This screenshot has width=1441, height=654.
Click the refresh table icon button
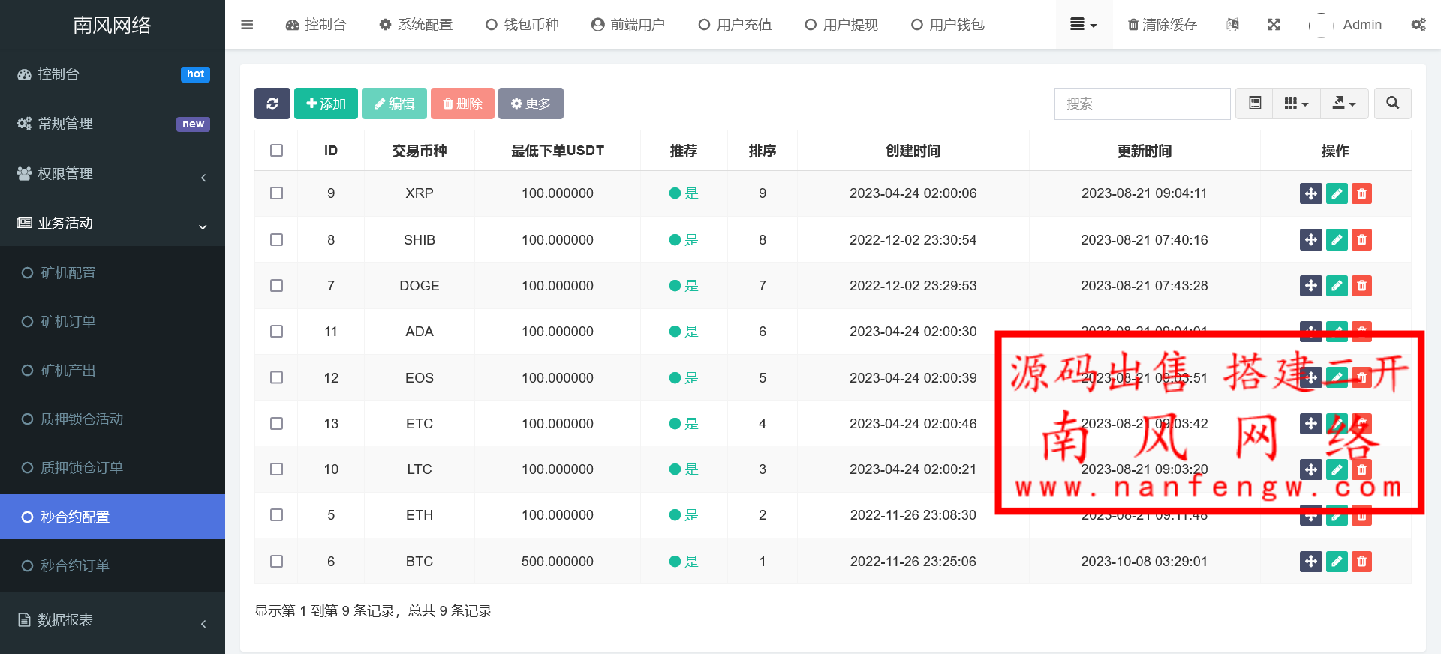(x=272, y=103)
